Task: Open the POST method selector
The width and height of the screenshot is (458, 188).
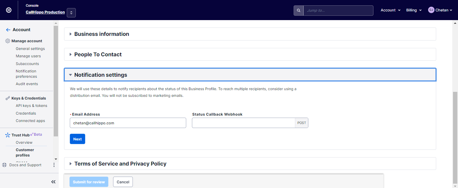Action: [302, 123]
